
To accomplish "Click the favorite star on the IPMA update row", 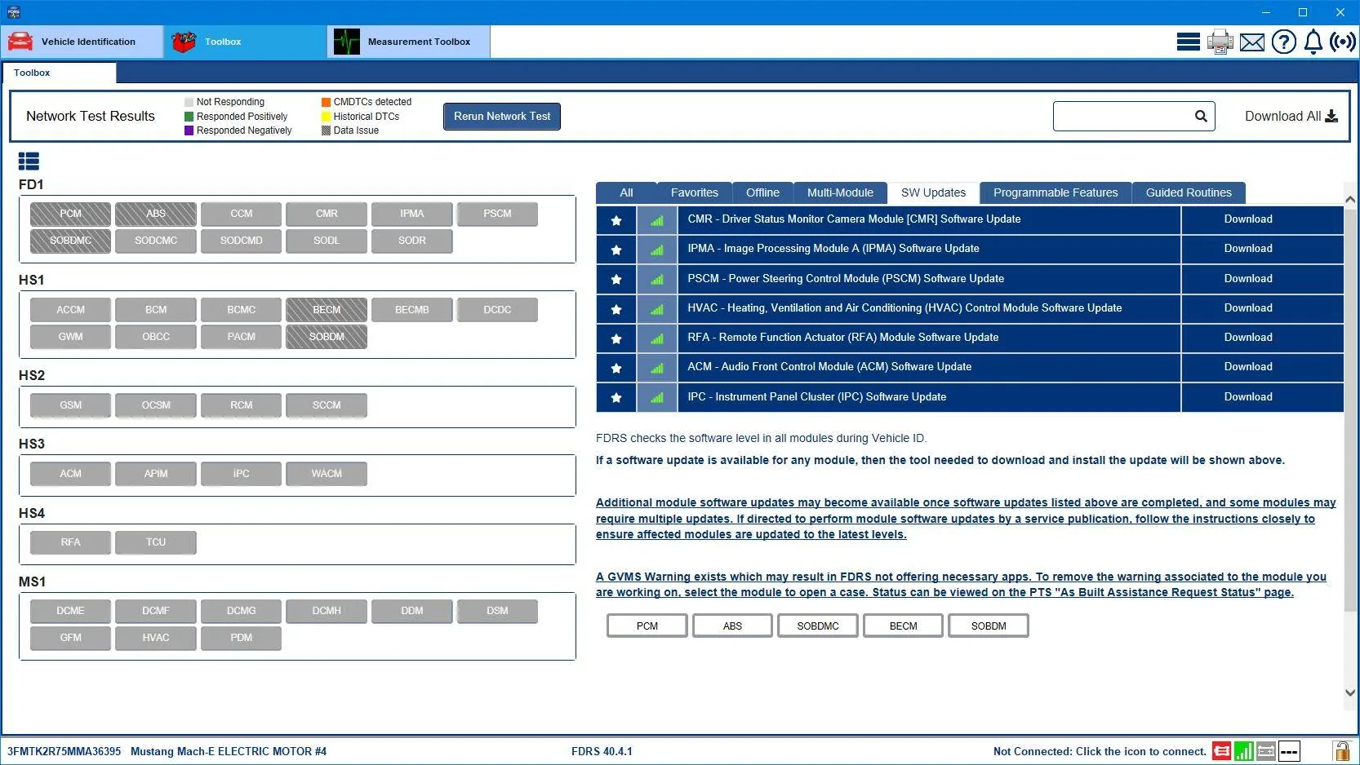I will pyautogui.click(x=616, y=250).
